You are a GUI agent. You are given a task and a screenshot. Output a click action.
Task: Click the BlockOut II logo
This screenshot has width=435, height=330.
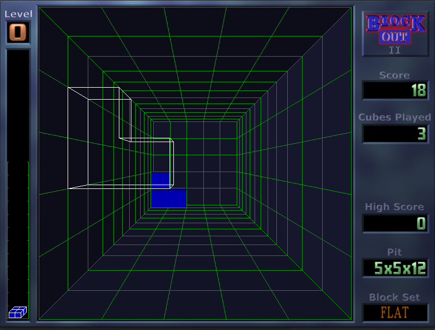pos(396,34)
